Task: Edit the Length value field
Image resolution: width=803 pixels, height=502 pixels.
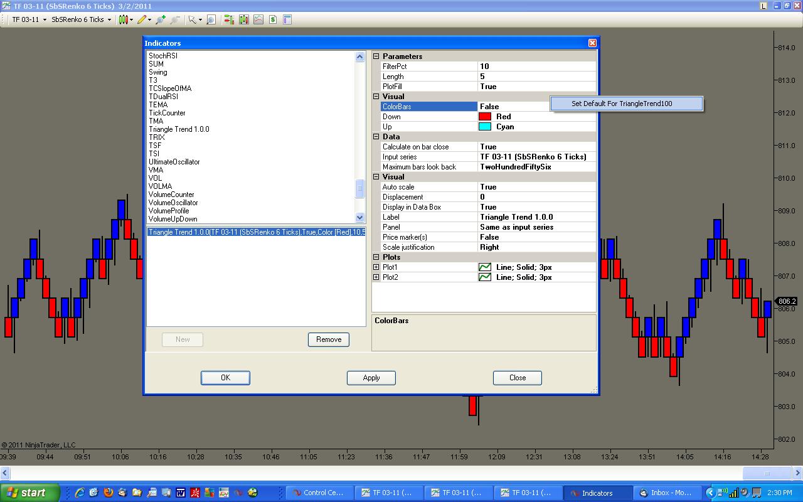Action: 536,77
